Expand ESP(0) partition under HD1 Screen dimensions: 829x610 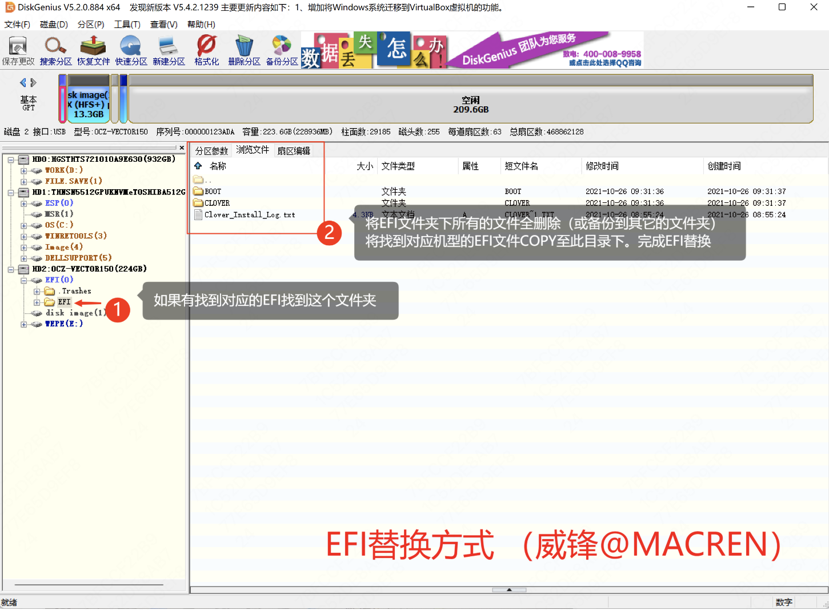(23, 204)
